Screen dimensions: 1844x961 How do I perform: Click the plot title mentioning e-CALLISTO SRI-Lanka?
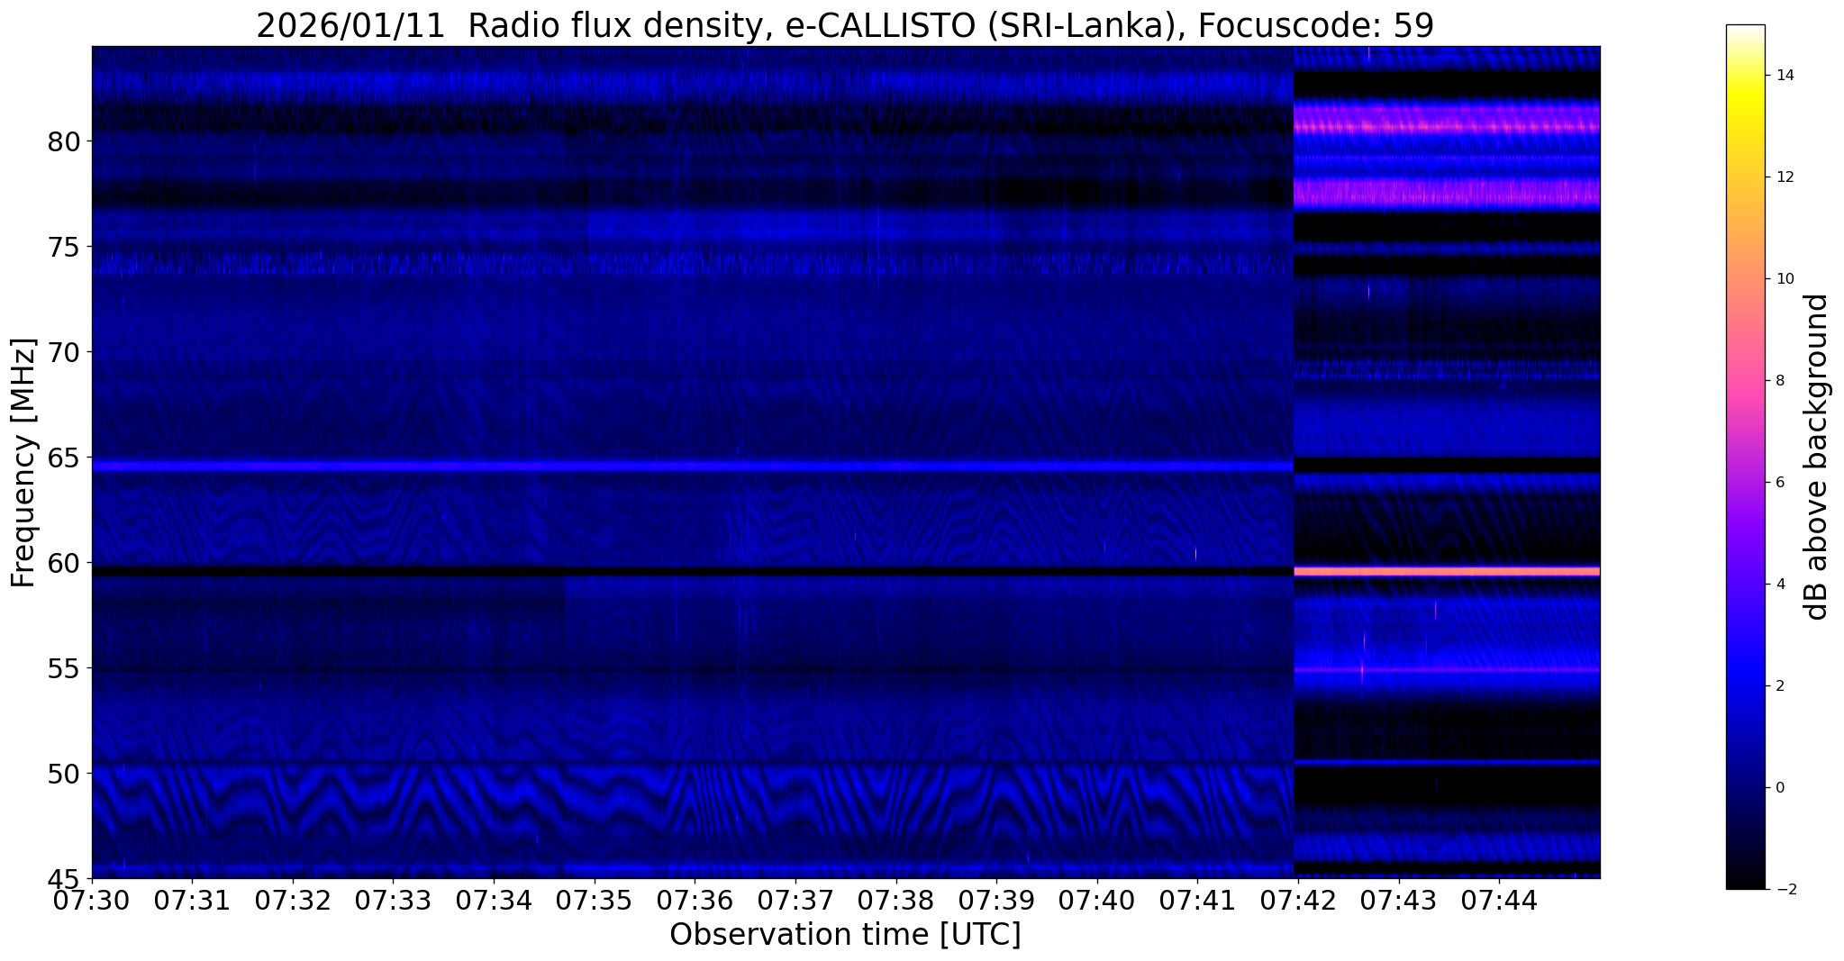click(845, 25)
